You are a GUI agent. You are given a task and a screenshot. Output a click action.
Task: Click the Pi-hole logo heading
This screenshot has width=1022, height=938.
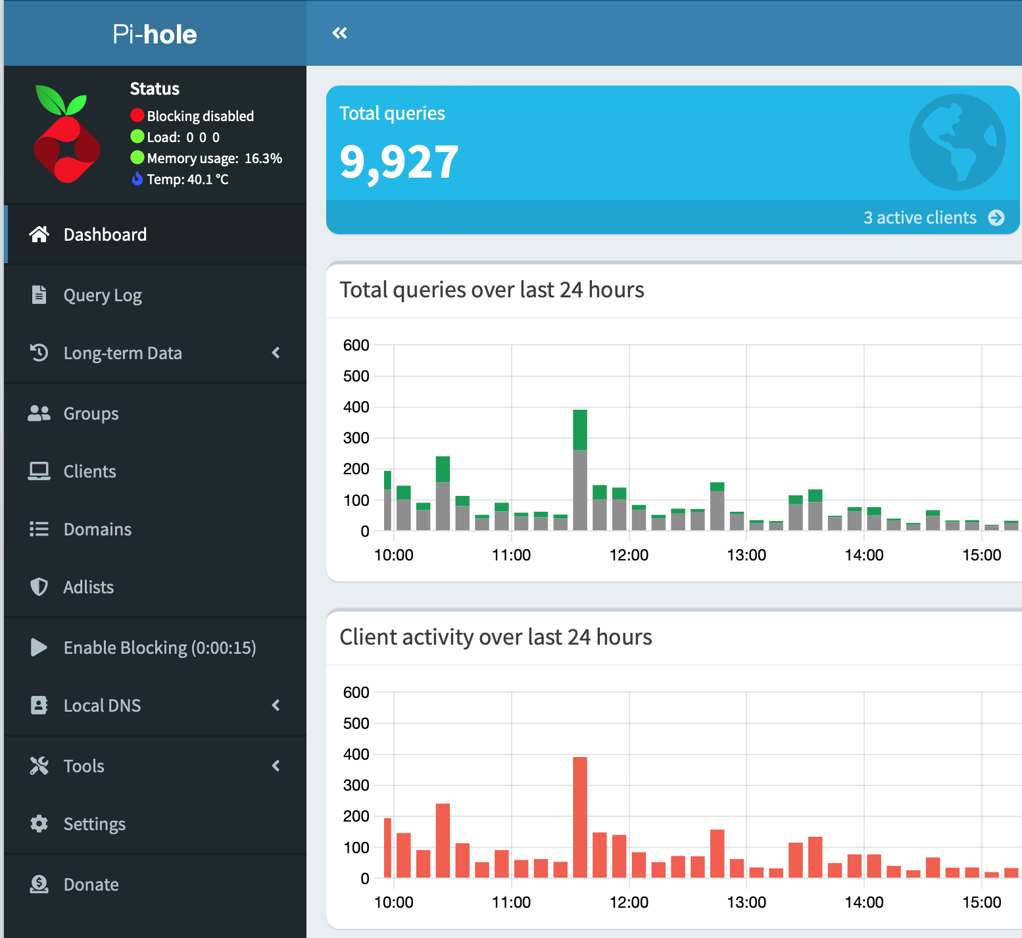pyautogui.click(x=154, y=34)
